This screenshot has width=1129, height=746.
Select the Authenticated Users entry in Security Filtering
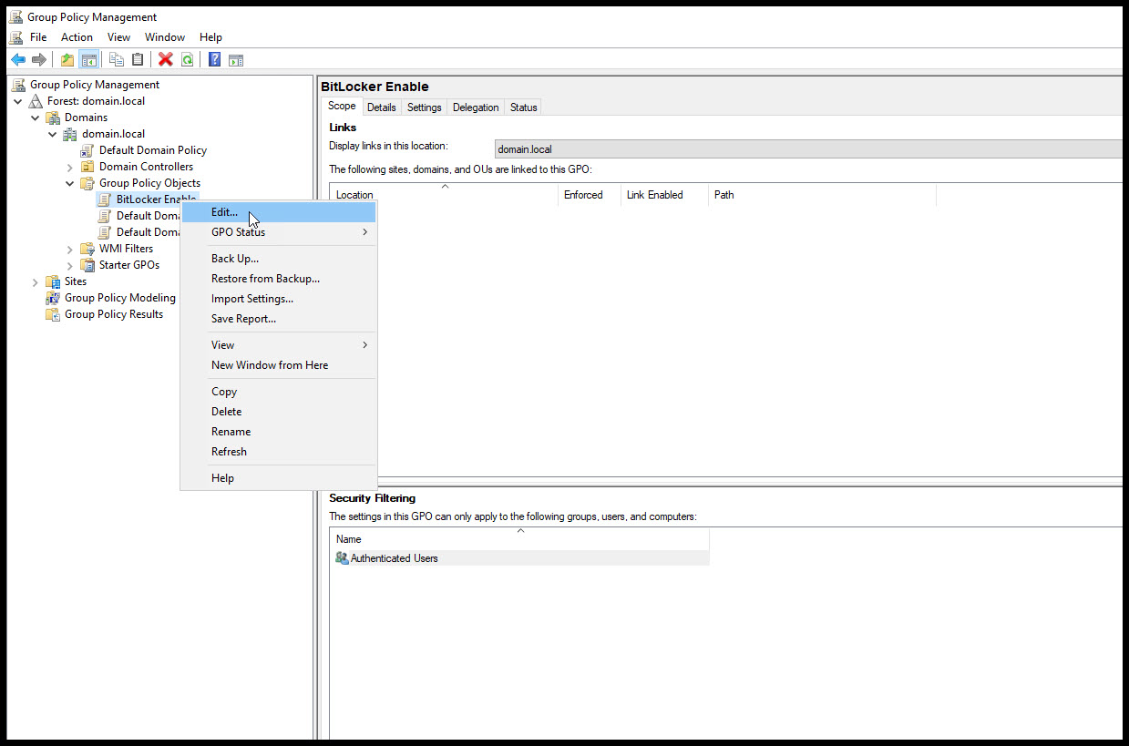pos(394,557)
